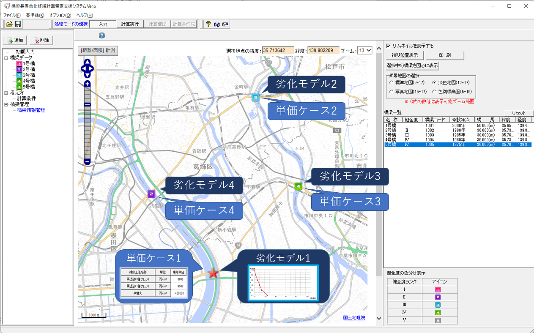534x333 pixels.
Task: Select 1号橋 in the bridge data tree
Action: (x=29, y=63)
